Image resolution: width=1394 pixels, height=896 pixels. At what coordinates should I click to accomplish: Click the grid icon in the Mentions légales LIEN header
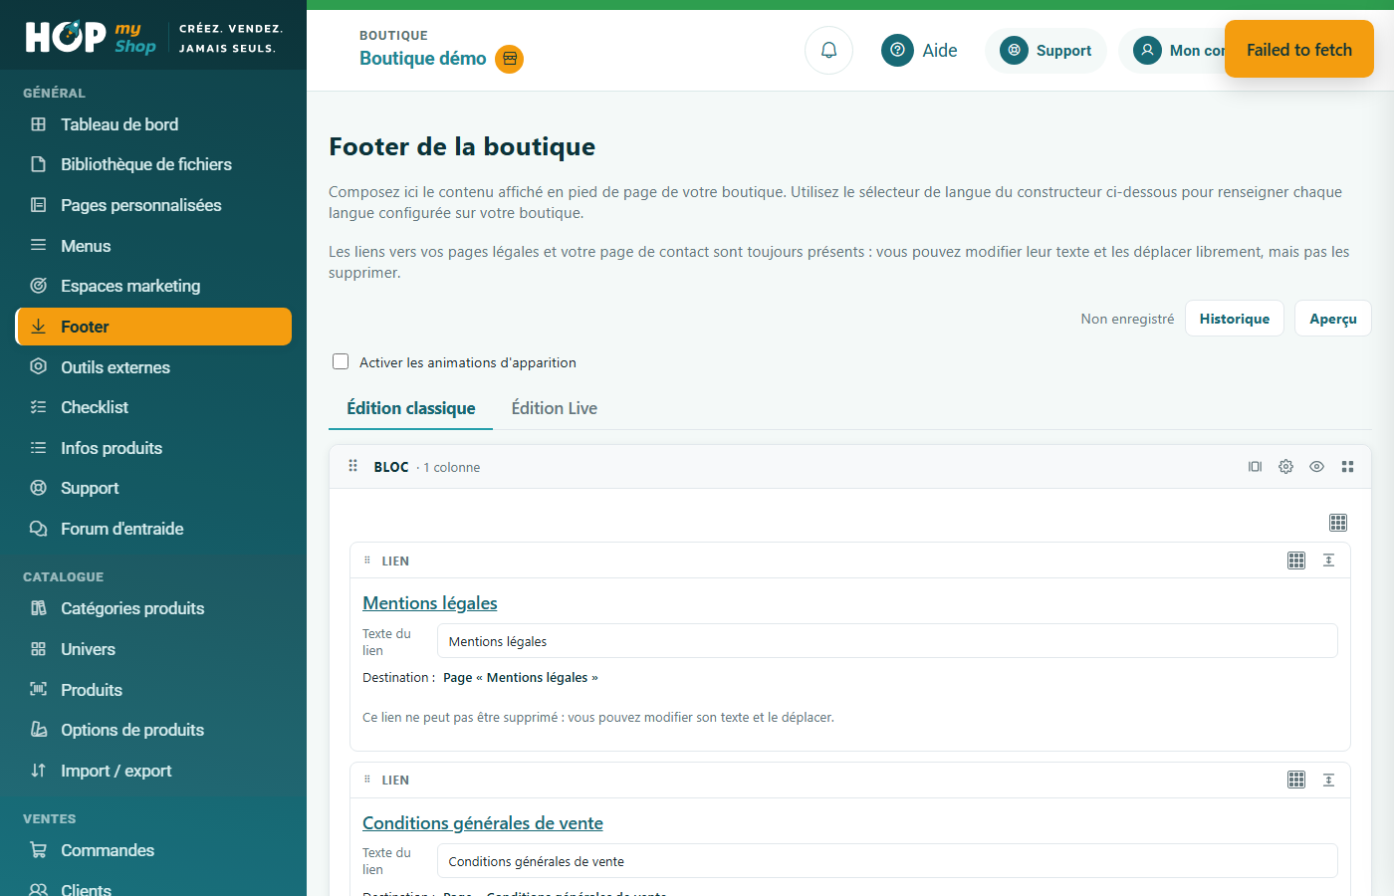tap(1296, 560)
